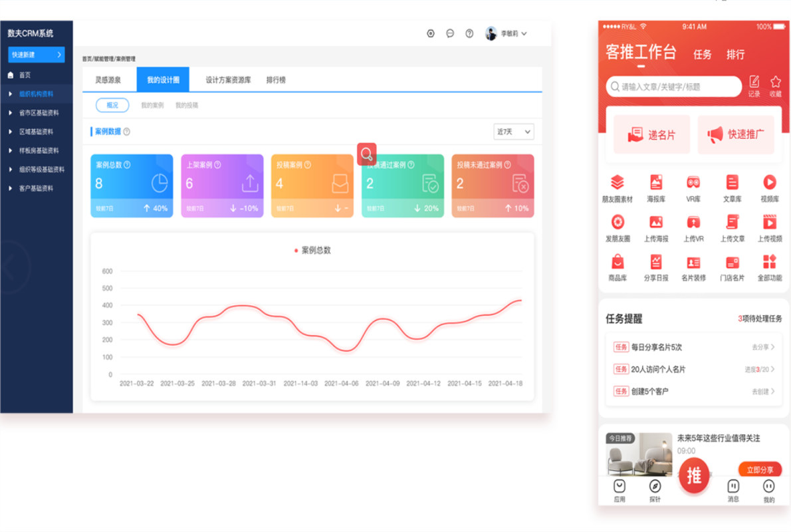Click the article search input field
The width and height of the screenshot is (791, 532).
pos(673,86)
